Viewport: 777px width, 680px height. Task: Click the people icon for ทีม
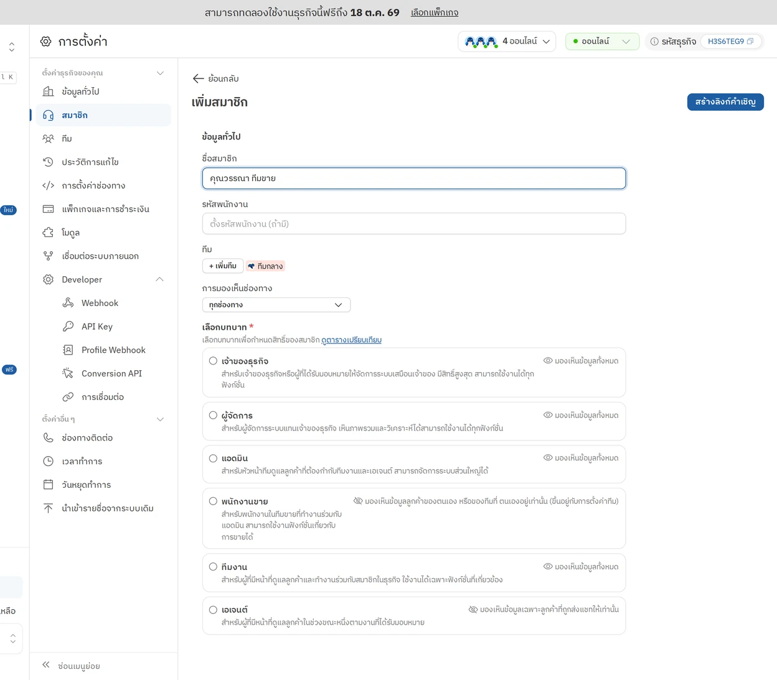coord(48,139)
